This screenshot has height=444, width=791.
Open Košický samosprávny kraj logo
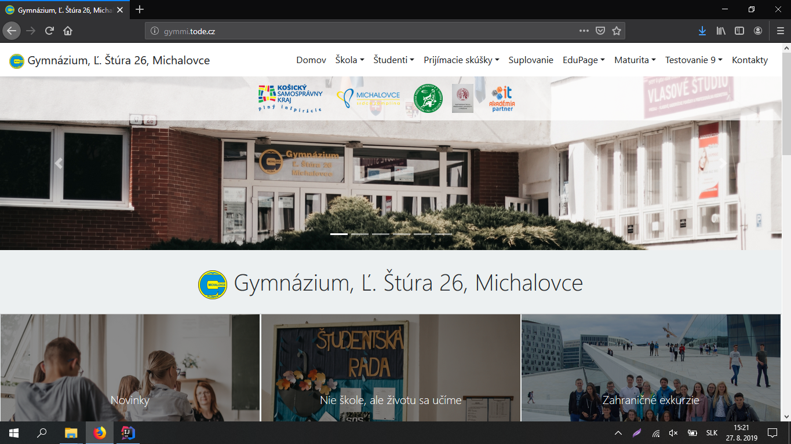(290, 98)
